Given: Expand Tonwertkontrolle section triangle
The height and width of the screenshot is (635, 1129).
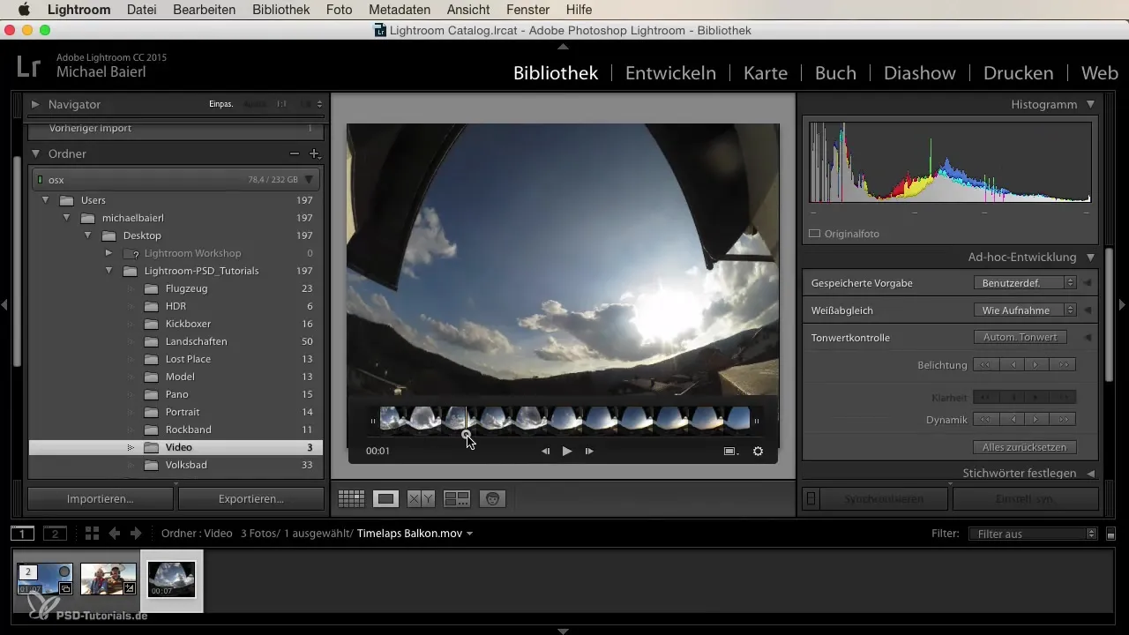Looking at the screenshot, I should coord(1088,338).
